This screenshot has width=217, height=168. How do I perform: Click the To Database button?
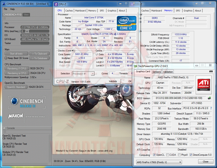(x=39, y=58)
